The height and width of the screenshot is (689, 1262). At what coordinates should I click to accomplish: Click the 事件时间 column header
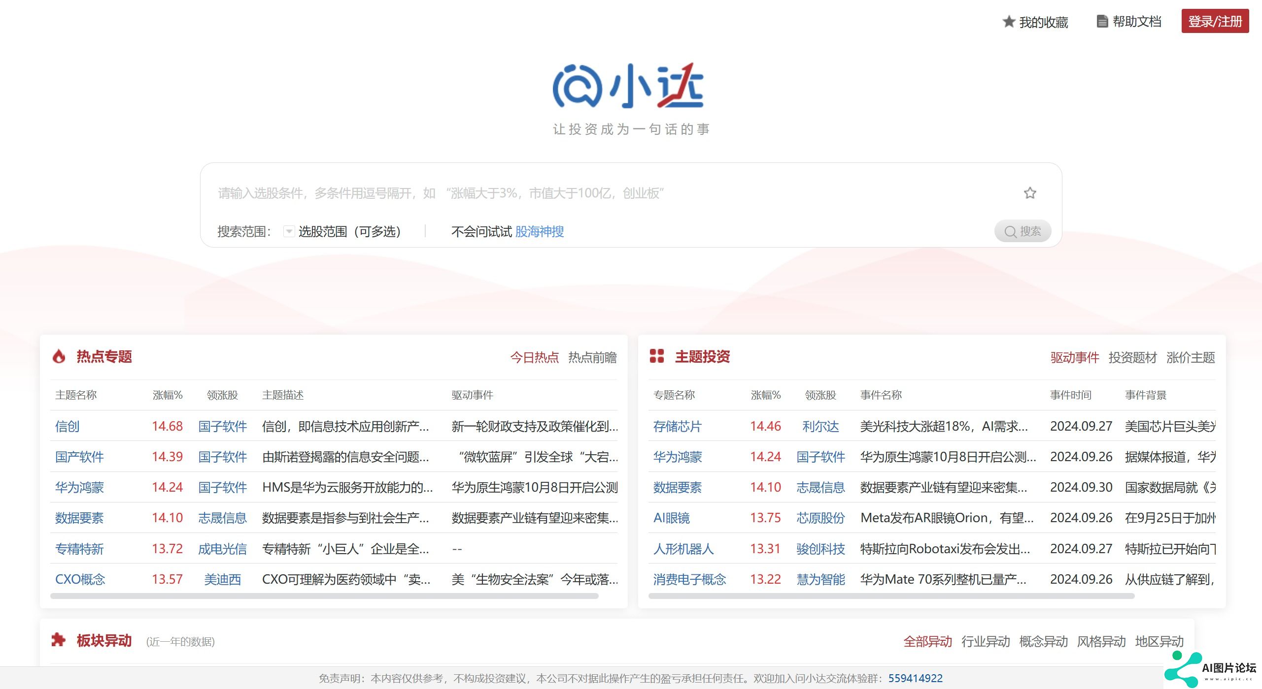[x=1071, y=395]
